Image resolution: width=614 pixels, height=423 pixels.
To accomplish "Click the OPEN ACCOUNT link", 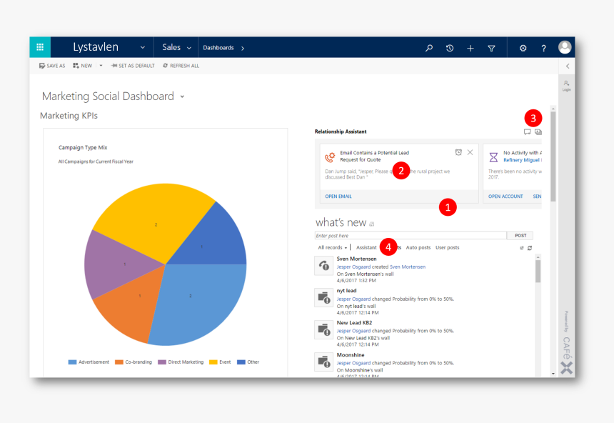I will 505,196.
